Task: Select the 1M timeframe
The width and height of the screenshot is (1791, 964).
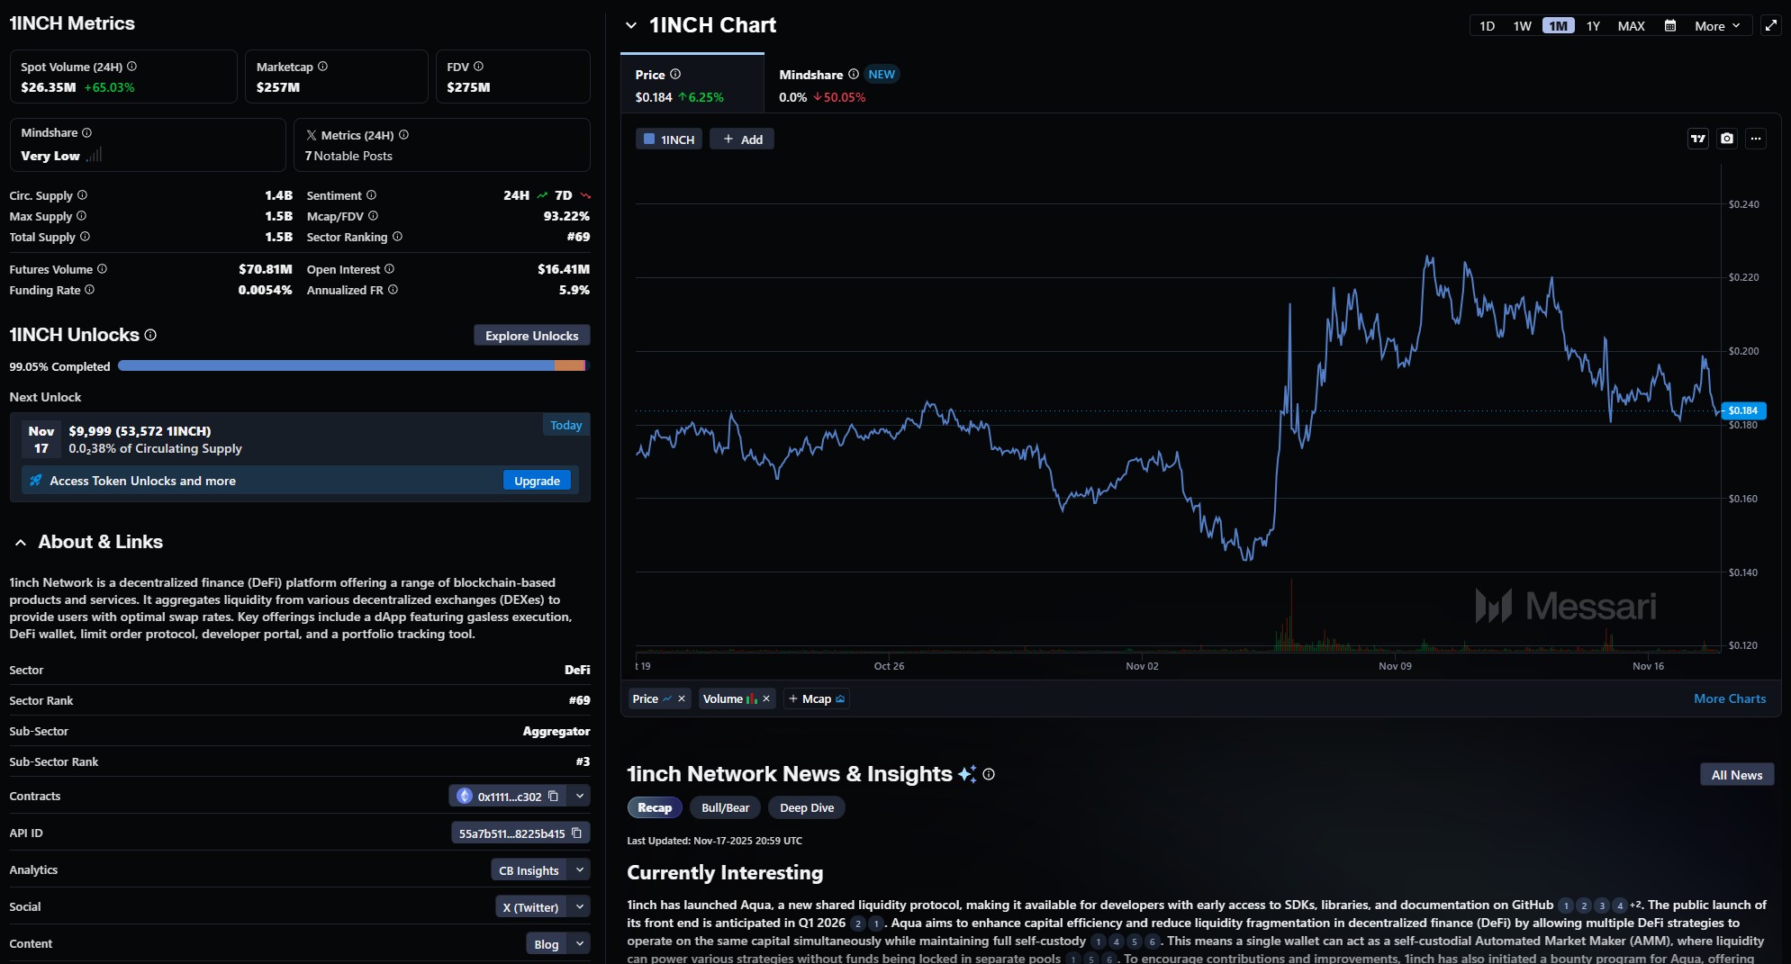Action: click(1559, 26)
